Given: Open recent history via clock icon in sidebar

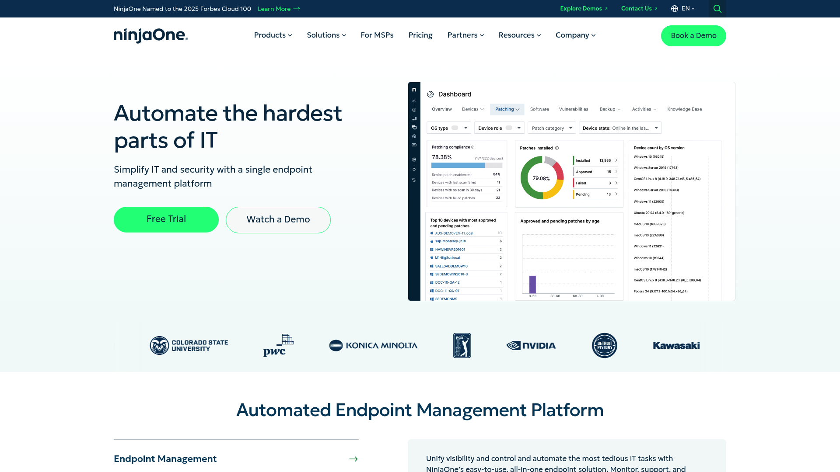Looking at the screenshot, I should click(x=414, y=180).
